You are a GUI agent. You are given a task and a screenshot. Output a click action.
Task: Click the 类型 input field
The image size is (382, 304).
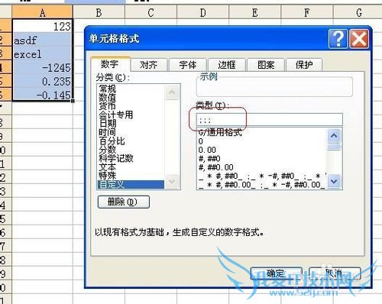[x=270, y=120]
